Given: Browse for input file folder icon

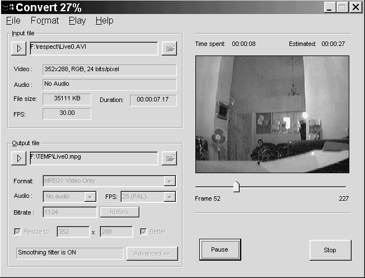Looking at the screenshot, I should pyautogui.click(x=170, y=48).
